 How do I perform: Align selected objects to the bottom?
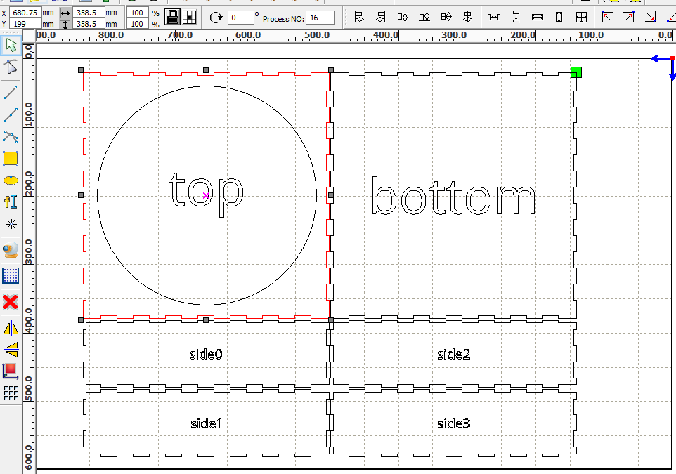[424, 18]
